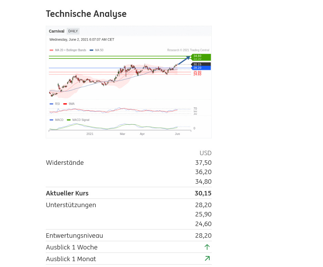
Task: Click the RSI legend marker
Action: click(x=51, y=104)
